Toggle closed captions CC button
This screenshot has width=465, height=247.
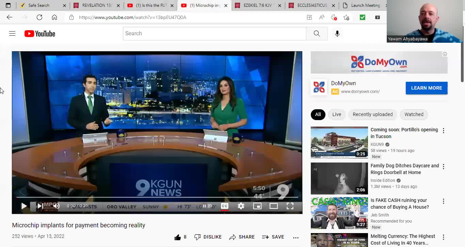[x=225, y=206]
